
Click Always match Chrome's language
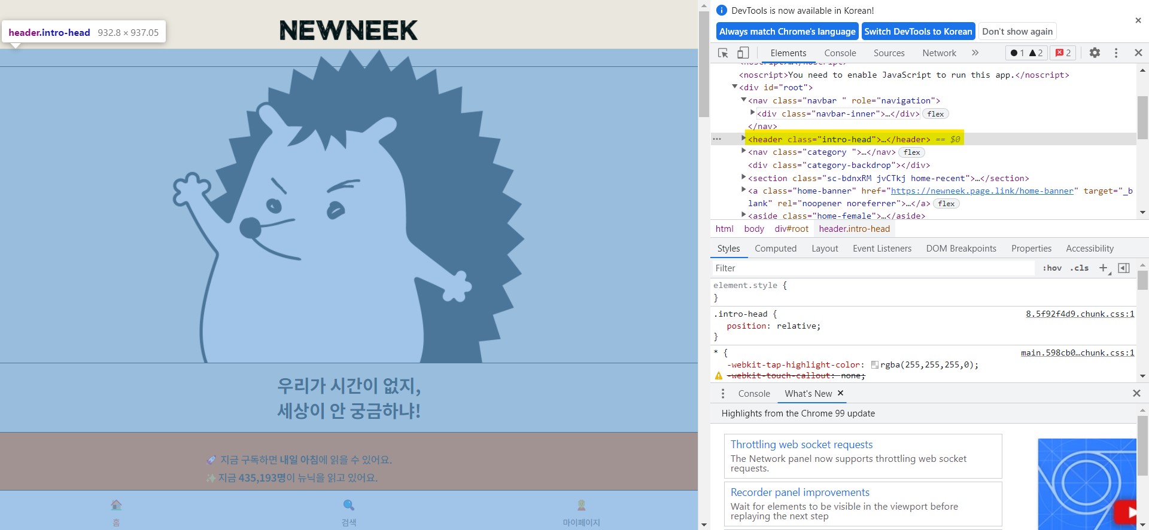tap(788, 31)
